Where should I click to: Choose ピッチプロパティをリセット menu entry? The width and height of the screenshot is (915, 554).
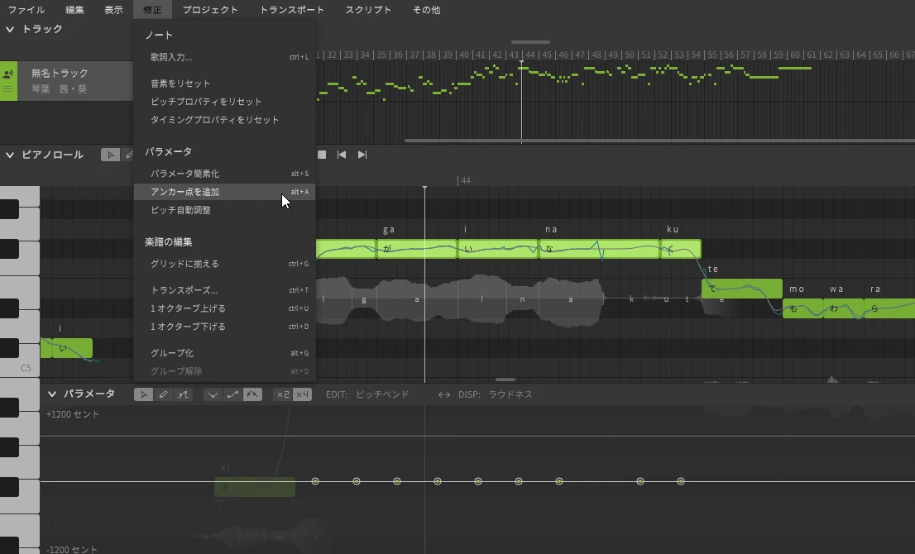point(225,102)
